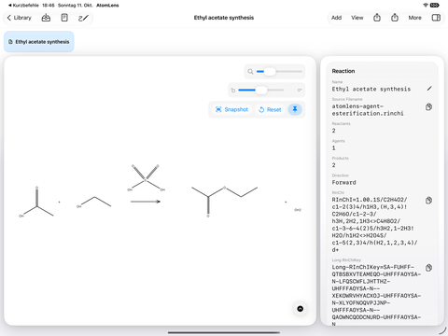Viewport: 448px width, 336px height.
Task: Click the reaction arrow in the canvas
Action: tap(146, 202)
